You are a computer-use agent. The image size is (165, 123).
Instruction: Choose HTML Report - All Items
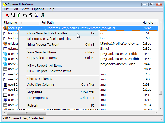(59, 66)
